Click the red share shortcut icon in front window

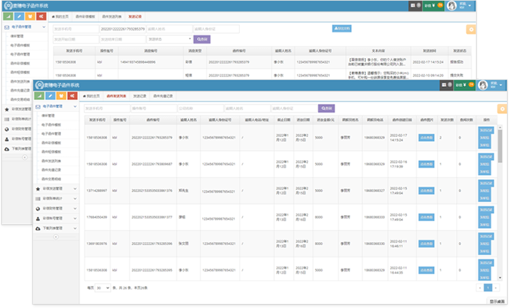pos(73,96)
